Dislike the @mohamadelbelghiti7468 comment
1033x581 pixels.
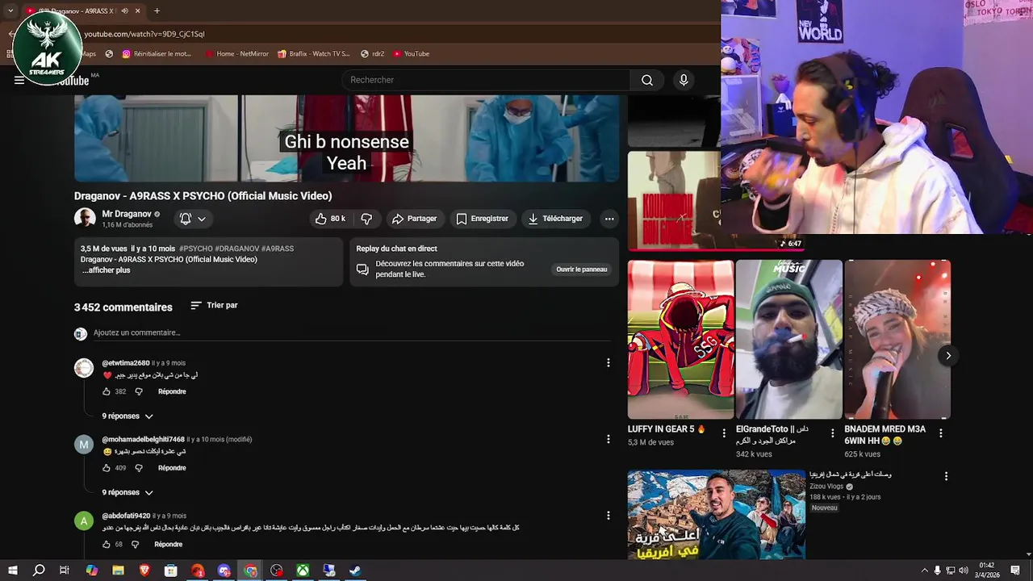coord(139,468)
